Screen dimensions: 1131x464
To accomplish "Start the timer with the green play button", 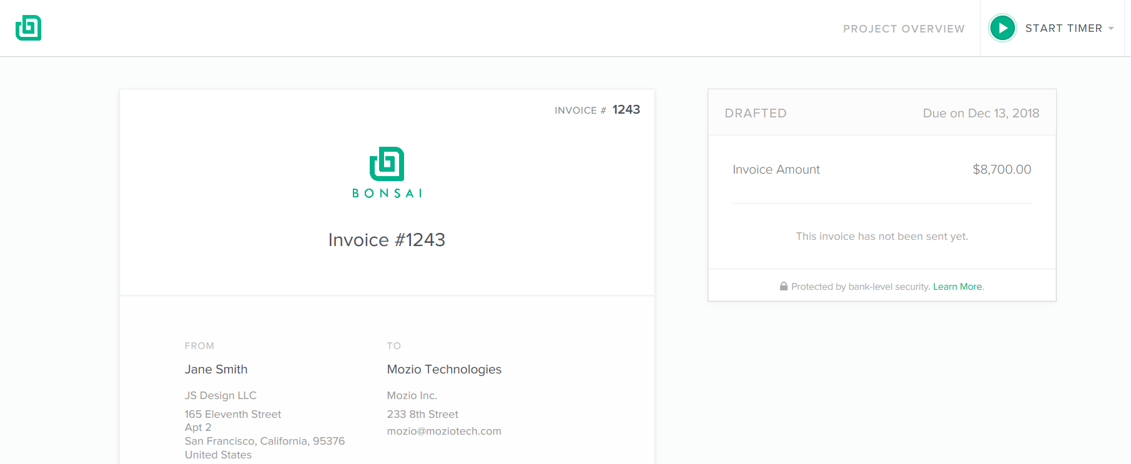I will 1002,28.
